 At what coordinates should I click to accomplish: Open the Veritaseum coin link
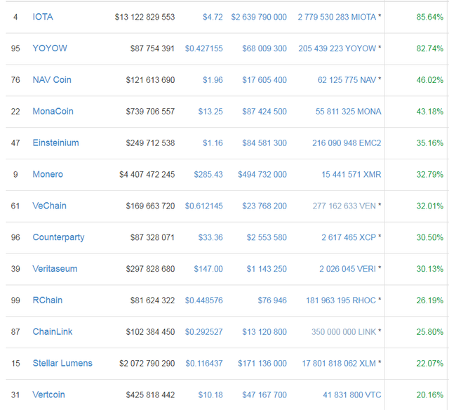click(x=55, y=269)
